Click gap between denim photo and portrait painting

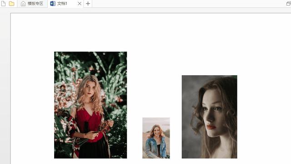click(x=176, y=138)
